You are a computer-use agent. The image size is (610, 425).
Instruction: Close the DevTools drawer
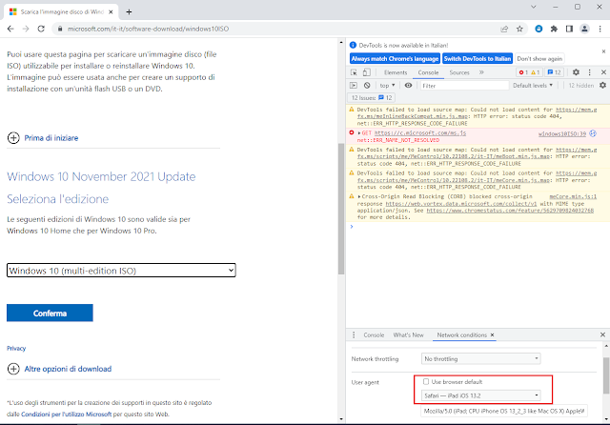coord(602,334)
